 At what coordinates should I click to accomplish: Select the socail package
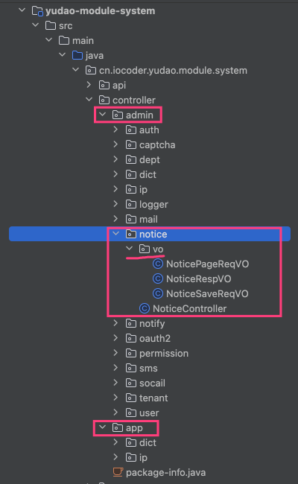[145, 383]
